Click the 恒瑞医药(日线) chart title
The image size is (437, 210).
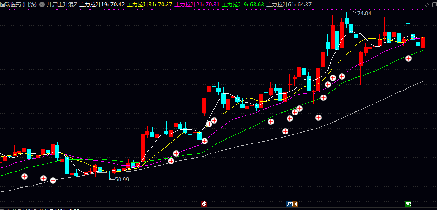tap(19, 5)
